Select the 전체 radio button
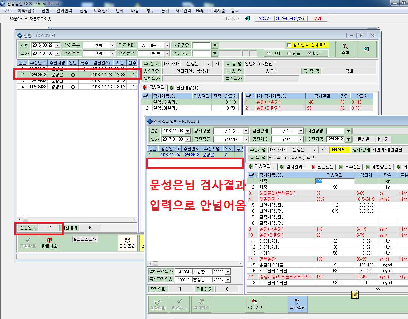 269,53
